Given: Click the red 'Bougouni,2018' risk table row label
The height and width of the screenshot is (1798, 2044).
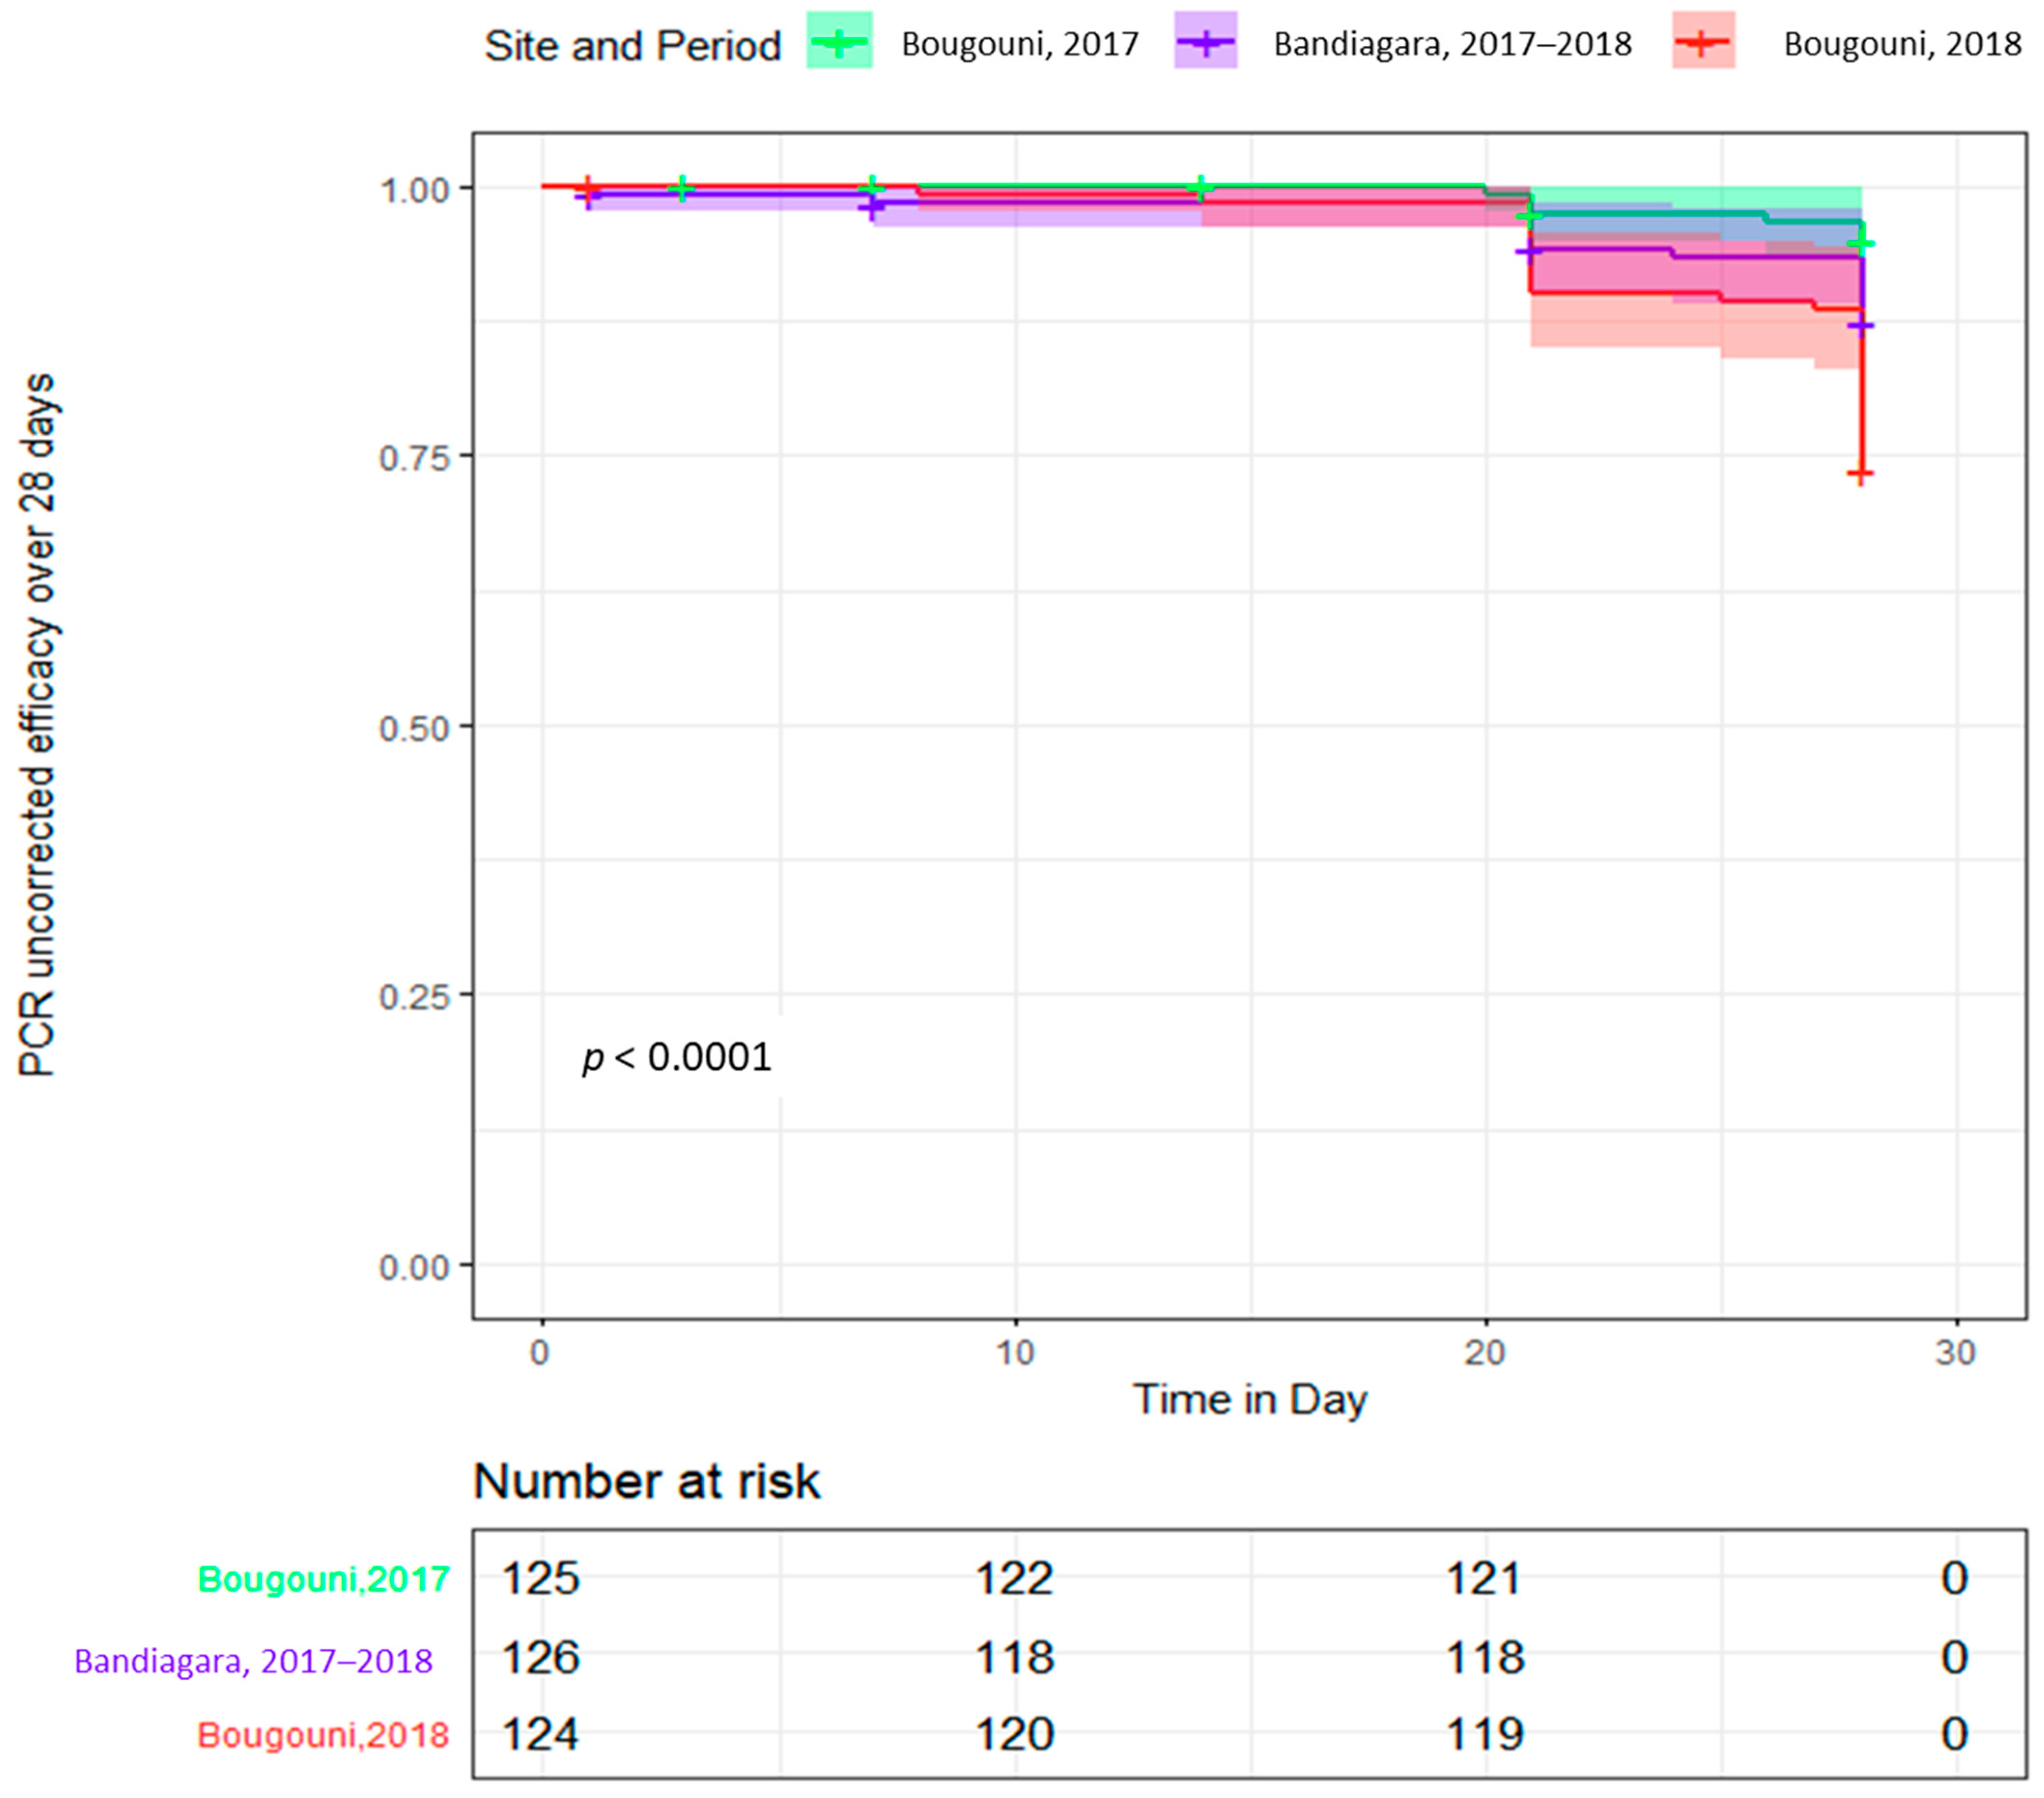Looking at the screenshot, I should click(323, 1736).
